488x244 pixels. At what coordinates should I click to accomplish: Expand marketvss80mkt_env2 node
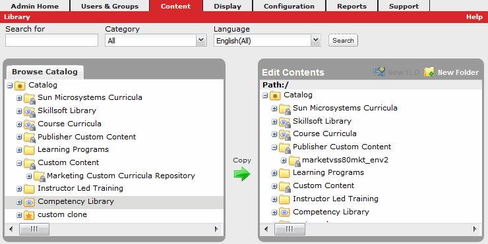pyautogui.click(x=284, y=160)
